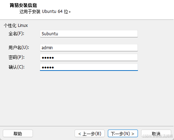
Task: Select the 密码 password input field
Action: tap(89, 57)
